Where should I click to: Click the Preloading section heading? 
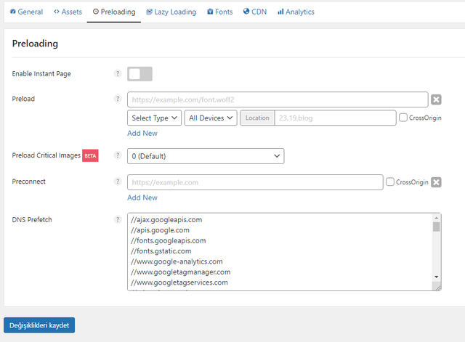pos(35,44)
